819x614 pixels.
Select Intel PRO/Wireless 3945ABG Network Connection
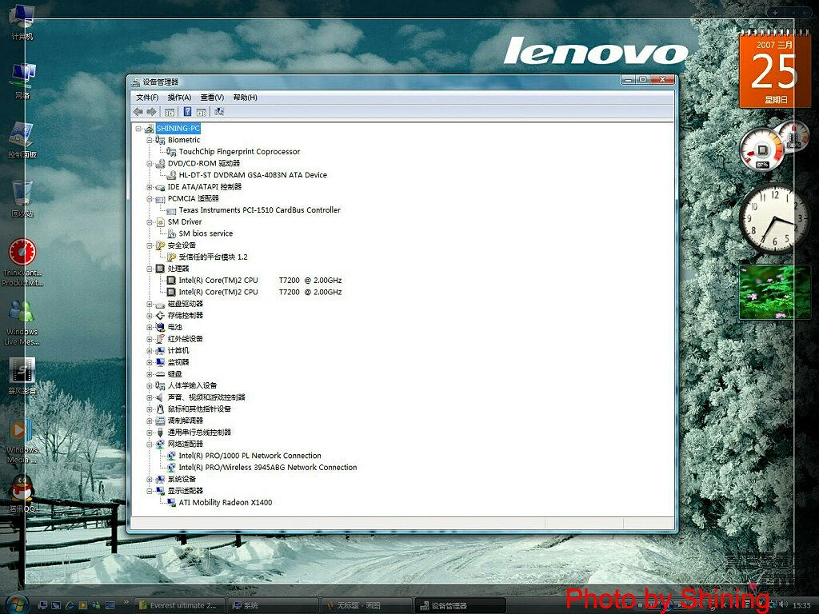267,468
